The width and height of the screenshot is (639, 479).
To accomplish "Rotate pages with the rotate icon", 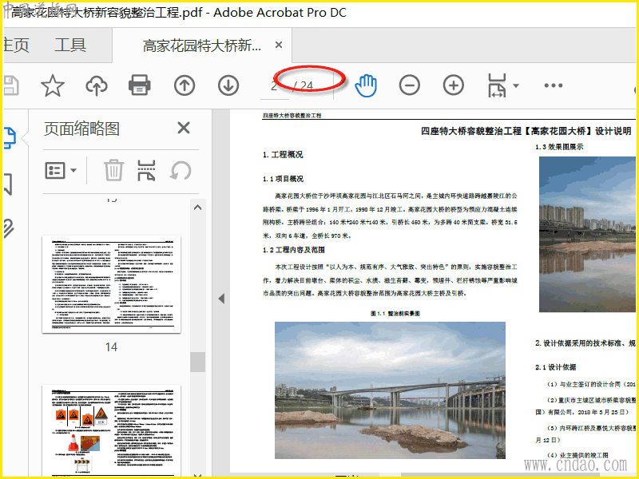I will 181,170.
